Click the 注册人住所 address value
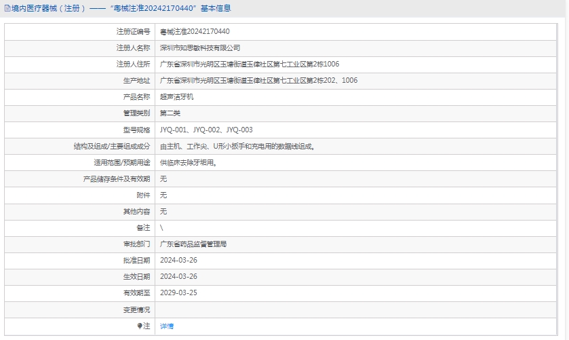 point(249,64)
